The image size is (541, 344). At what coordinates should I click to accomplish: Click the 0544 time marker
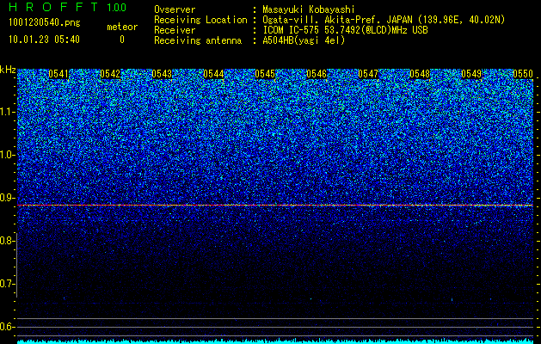(x=213, y=74)
